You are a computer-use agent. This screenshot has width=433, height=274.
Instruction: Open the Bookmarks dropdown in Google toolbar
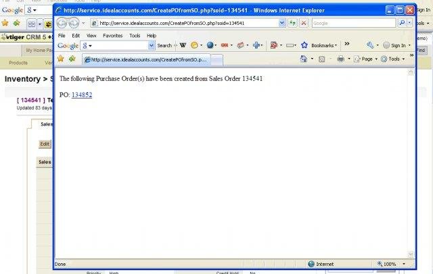pos(324,45)
